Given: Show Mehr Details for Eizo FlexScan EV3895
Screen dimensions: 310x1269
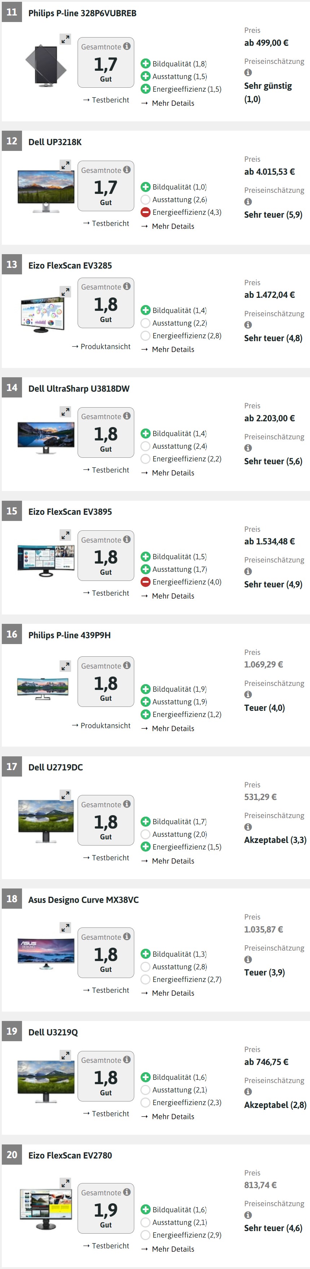Looking at the screenshot, I should (173, 596).
